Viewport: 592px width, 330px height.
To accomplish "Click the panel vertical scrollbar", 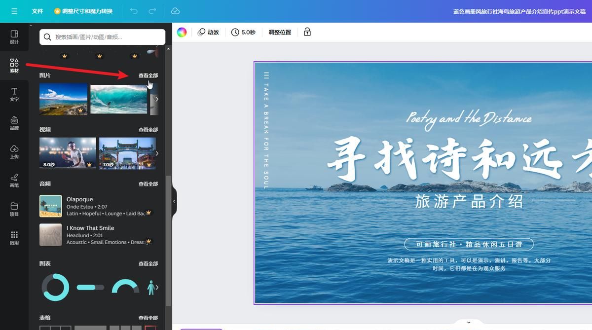I will 169,241.
